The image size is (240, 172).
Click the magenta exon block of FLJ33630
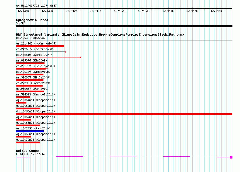click(x=231, y=157)
